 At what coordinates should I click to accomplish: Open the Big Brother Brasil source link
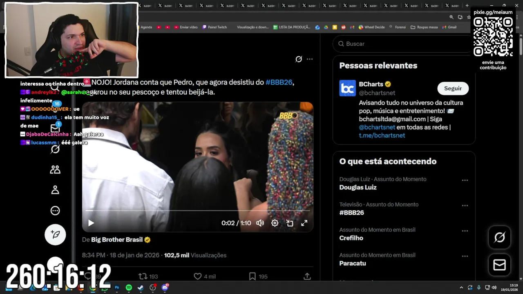pyautogui.click(x=117, y=240)
